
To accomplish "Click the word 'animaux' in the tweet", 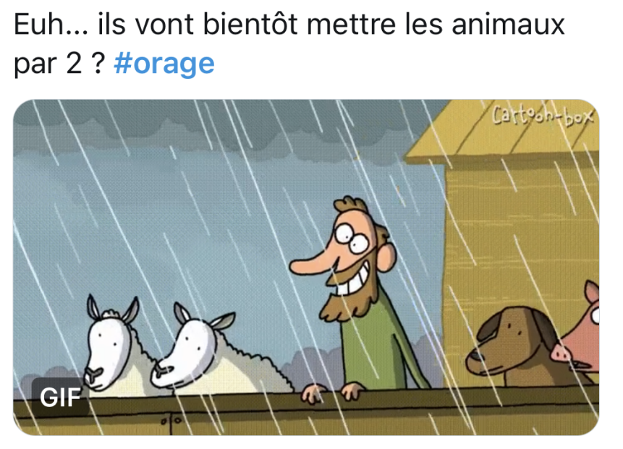I will coord(508,25).
